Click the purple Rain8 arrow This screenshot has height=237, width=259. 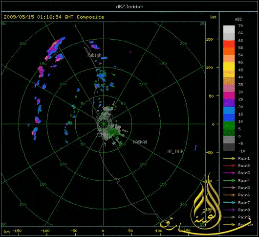pyautogui.click(x=229, y=210)
